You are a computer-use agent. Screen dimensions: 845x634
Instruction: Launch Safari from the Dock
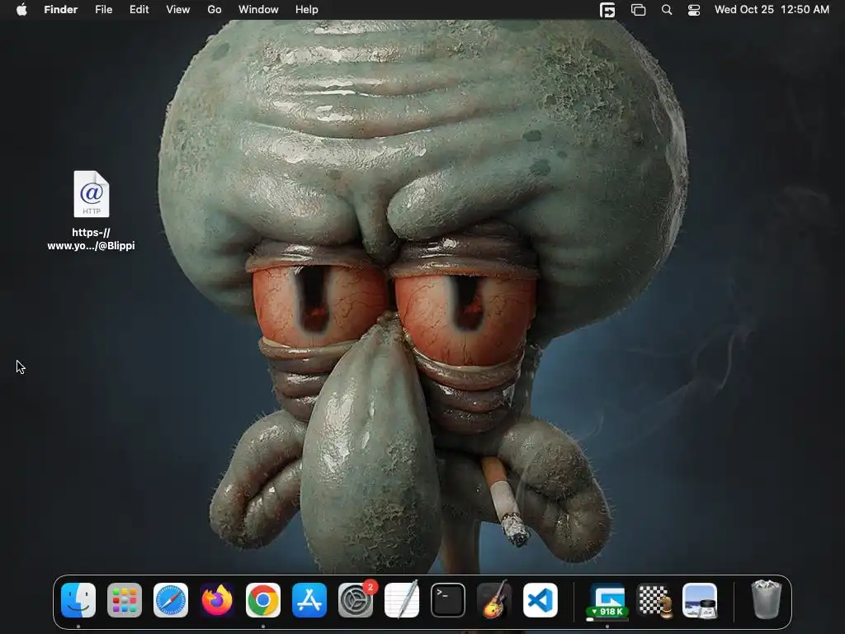[x=171, y=600]
